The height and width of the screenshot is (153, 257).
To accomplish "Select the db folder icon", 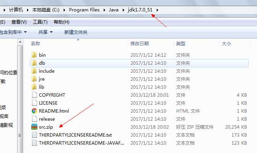I will point(34,63).
